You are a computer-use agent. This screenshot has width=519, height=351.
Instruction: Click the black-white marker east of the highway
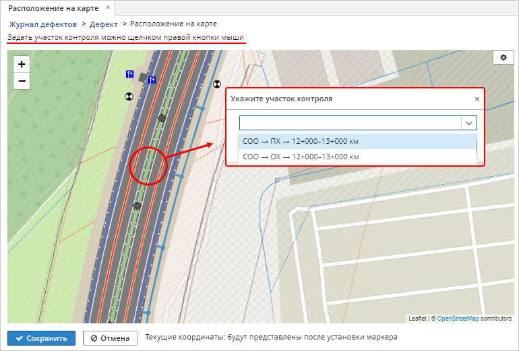(x=217, y=84)
